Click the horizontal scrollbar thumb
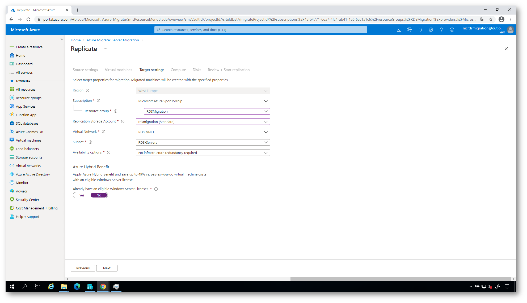 [x=401, y=279]
